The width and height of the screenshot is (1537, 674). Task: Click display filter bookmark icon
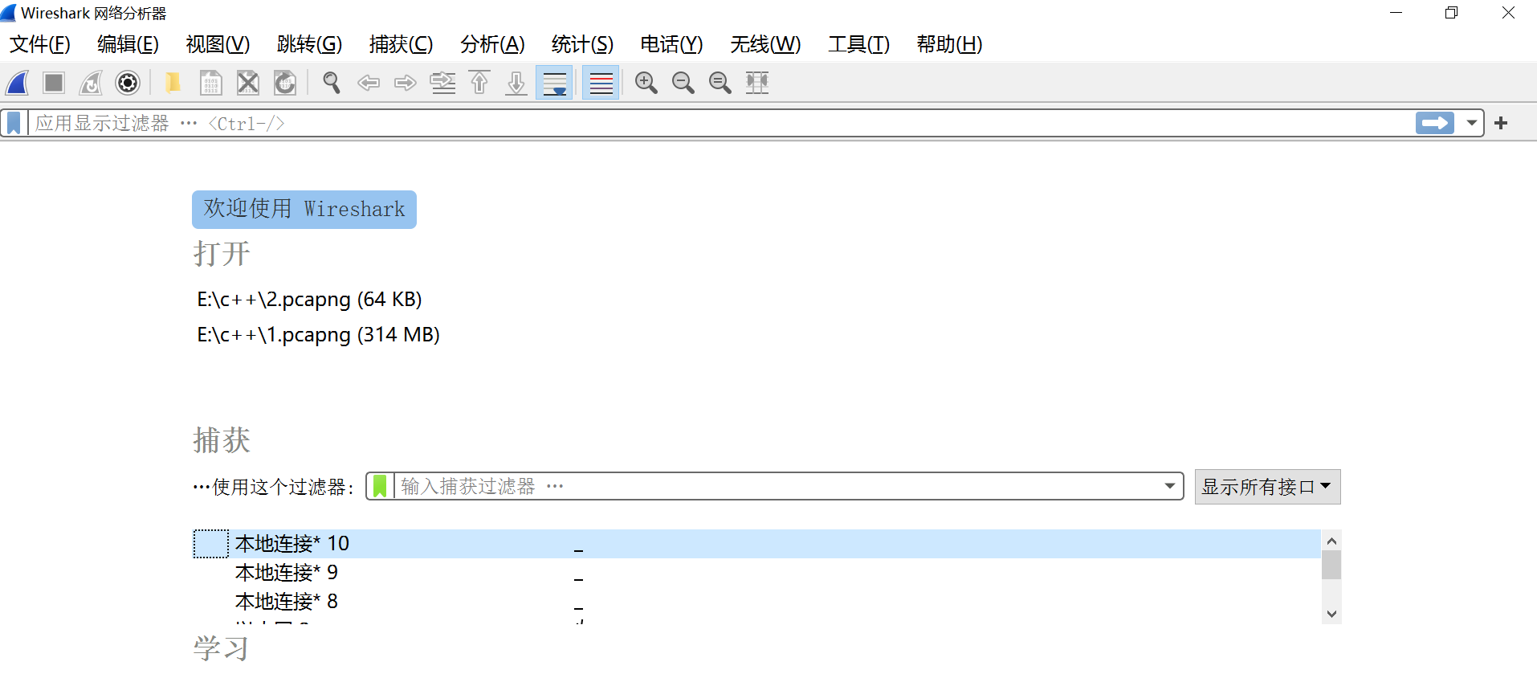click(x=14, y=124)
